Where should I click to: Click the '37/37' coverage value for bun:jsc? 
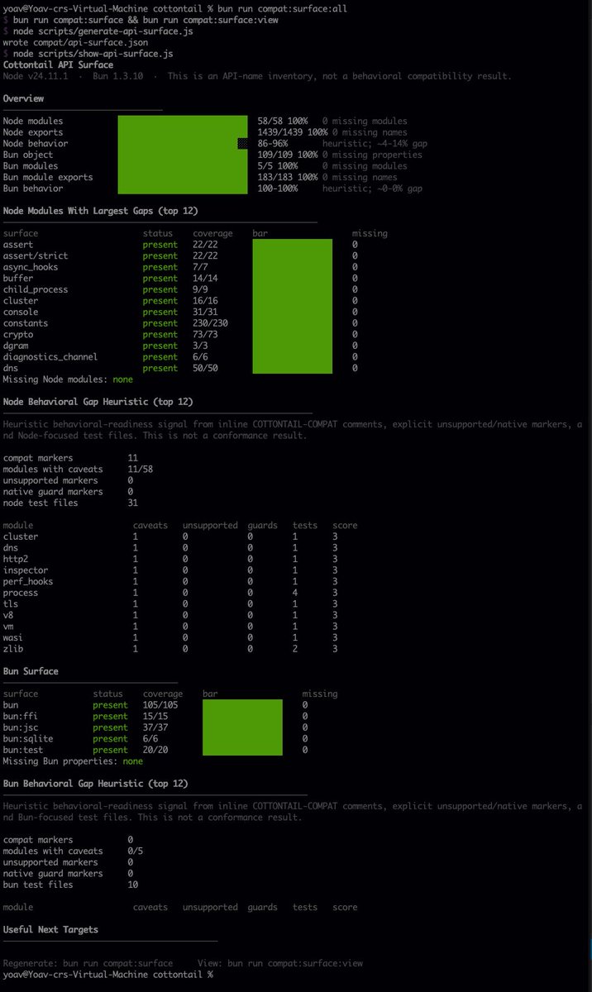(x=155, y=727)
